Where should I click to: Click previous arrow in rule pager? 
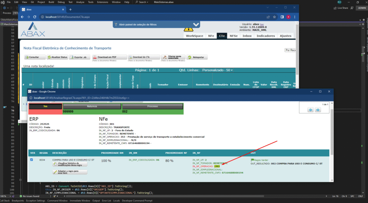click(311, 110)
